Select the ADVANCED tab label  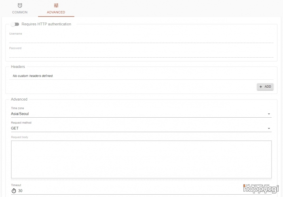[56, 12]
